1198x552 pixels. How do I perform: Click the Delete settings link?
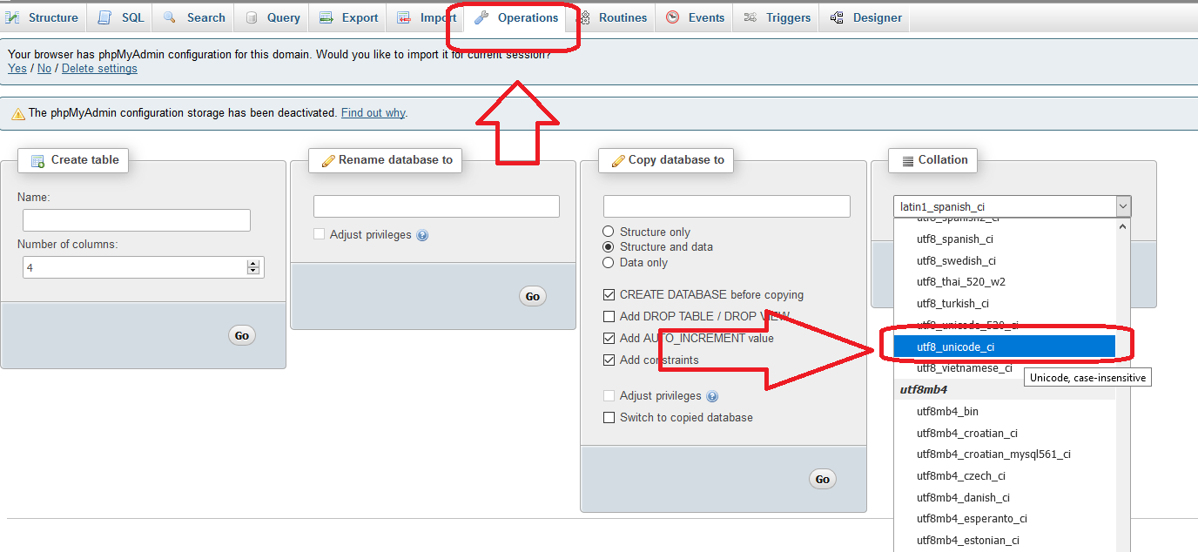coord(99,69)
